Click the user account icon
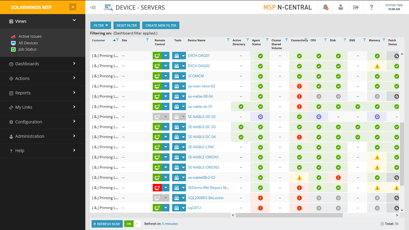Image resolution: width=409 pixels, height=230 pixels. (x=340, y=7)
